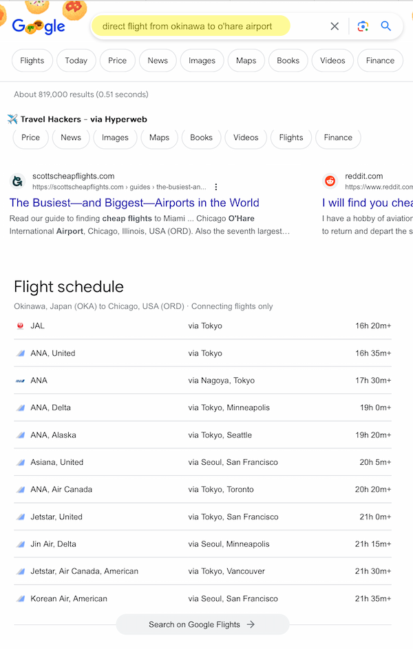Click the 'Flight schedule' heading

(69, 286)
